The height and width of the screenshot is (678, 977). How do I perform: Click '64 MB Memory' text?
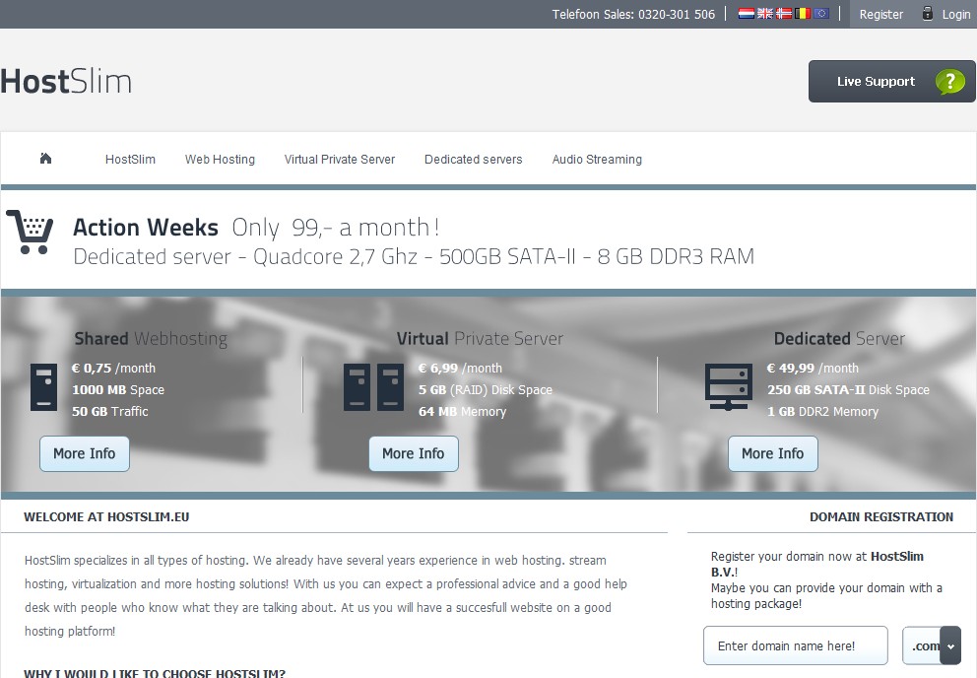point(462,412)
